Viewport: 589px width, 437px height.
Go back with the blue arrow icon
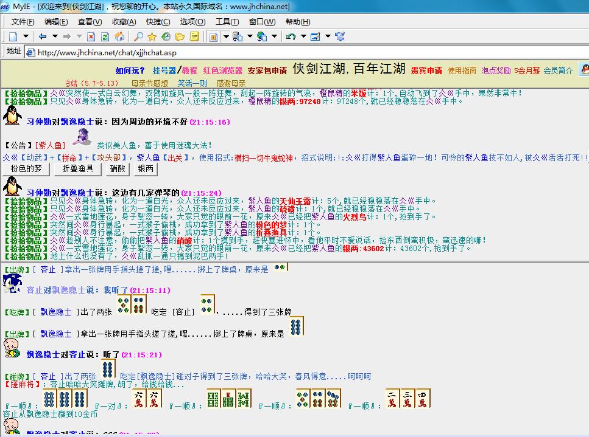[x=42, y=36]
